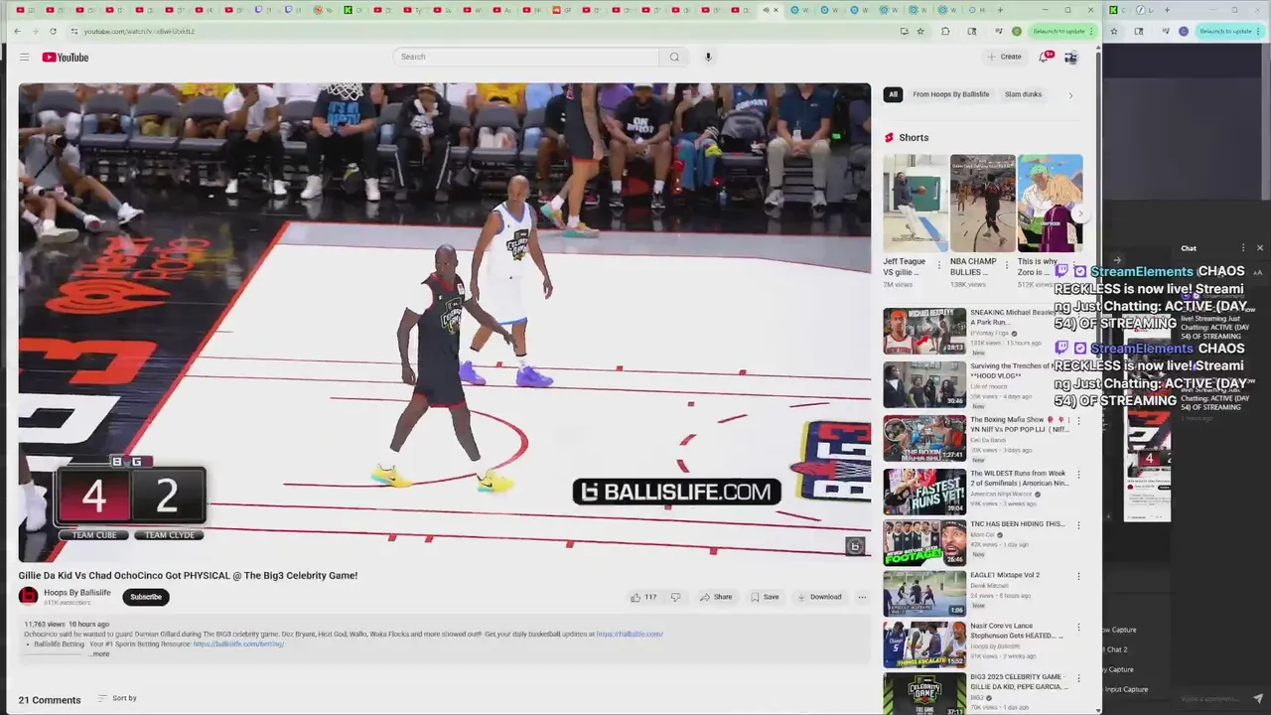Click the Ballislife watermark in the player corner
1271x715 pixels.
pyautogui.click(x=855, y=546)
